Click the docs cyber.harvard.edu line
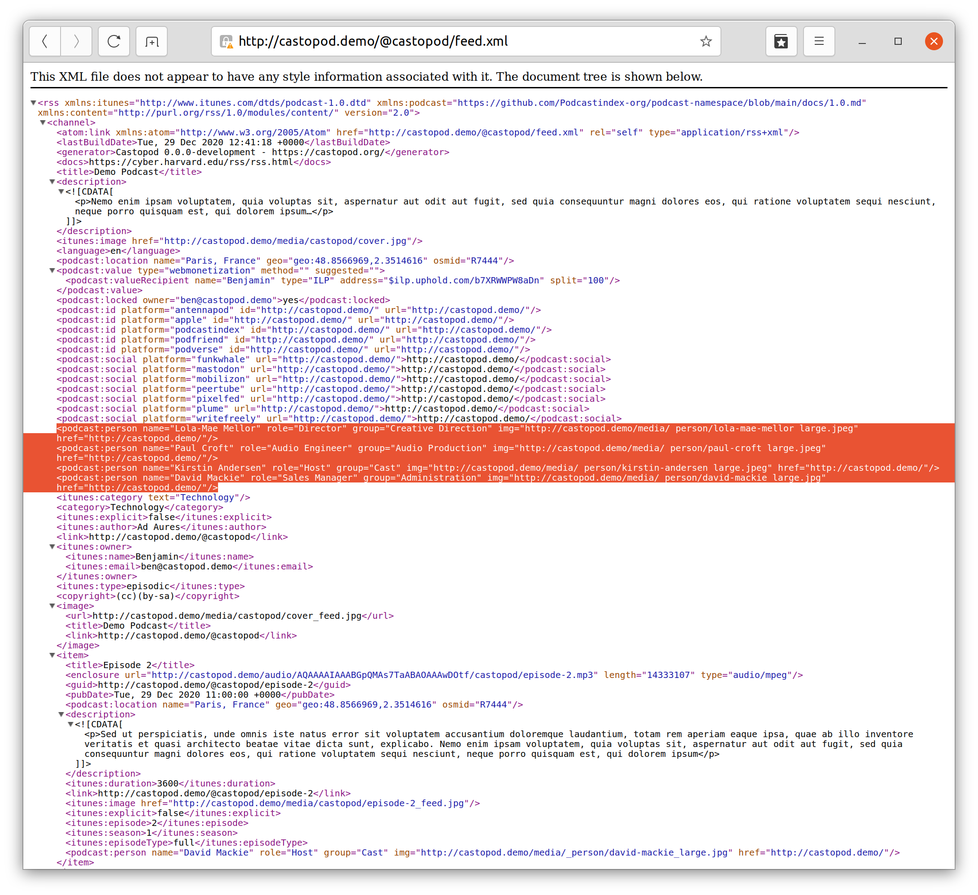This screenshot has height=895, width=978. tap(193, 162)
